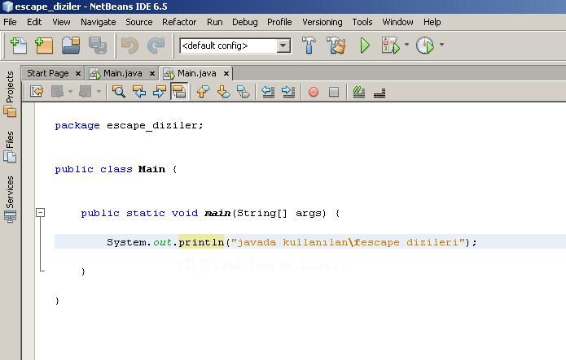Collapse the main method code fold
This screenshot has height=360, width=566.
[x=39, y=213]
